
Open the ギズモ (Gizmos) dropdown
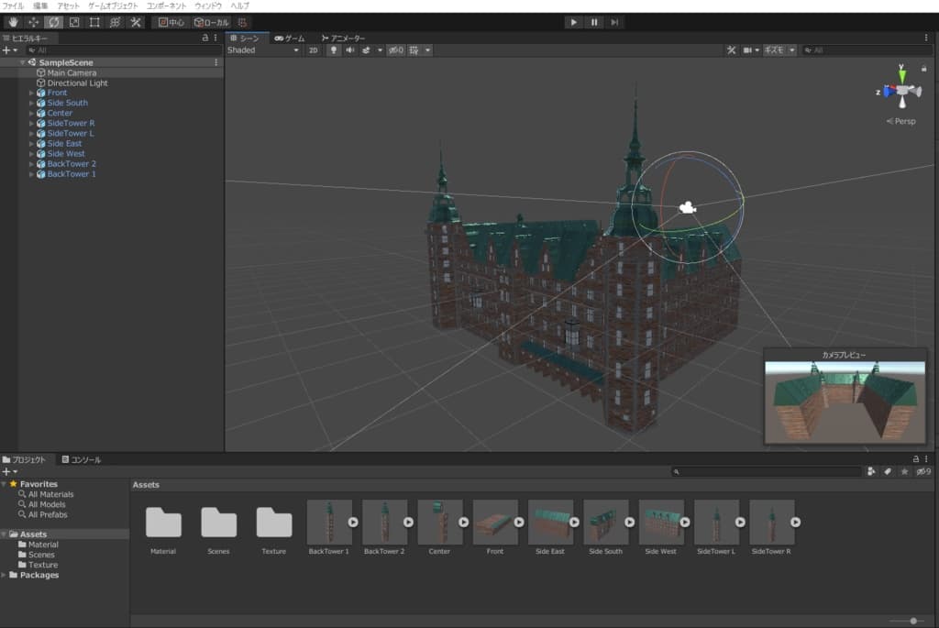[779, 50]
